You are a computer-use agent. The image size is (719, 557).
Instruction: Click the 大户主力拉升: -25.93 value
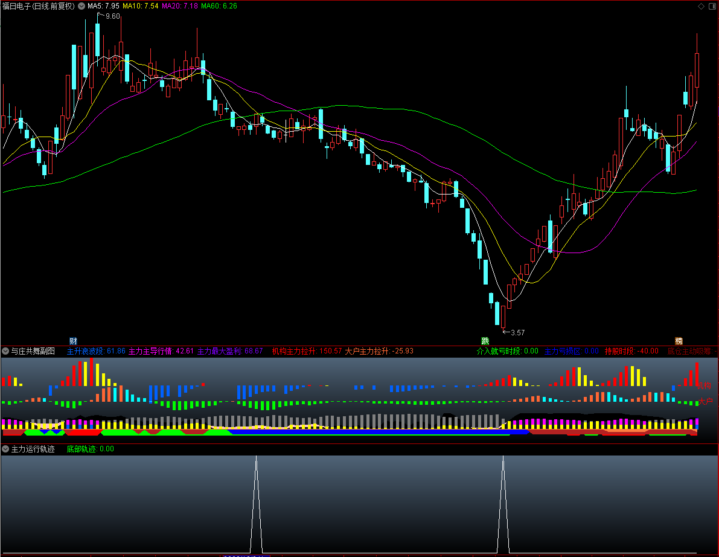pos(379,351)
